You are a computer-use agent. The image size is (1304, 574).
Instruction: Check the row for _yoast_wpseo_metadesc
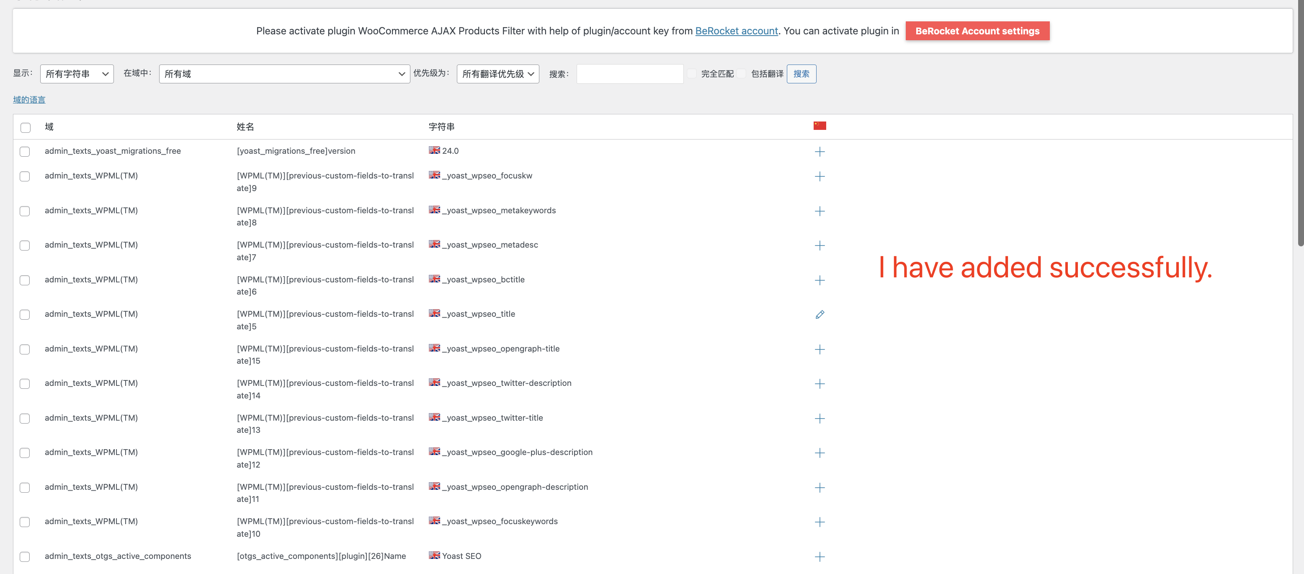25,246
